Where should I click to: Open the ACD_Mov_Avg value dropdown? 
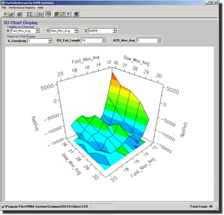pyautogui.click(x=158, y=40)
